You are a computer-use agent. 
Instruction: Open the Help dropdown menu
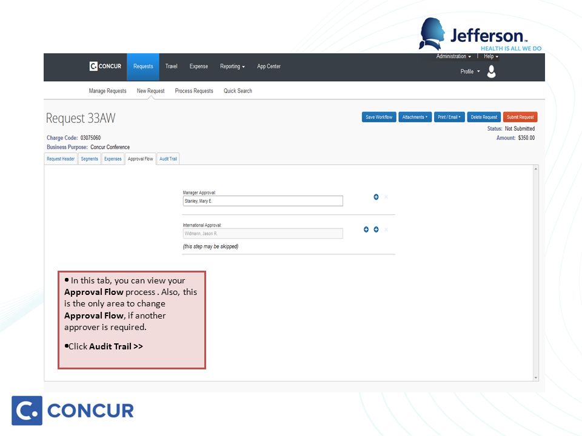[491, 56]
